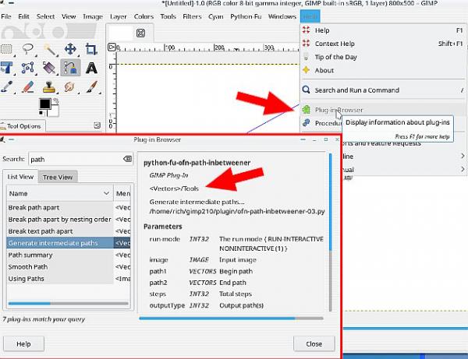This screenshot has height=359, width=468.
Task: Open the Windows menu
Action: (x=282, y=16)
